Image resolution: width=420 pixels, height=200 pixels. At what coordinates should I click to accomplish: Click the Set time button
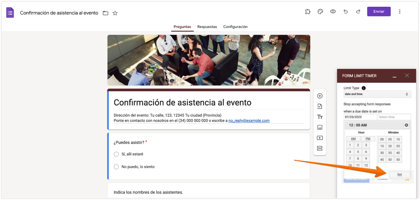tap(399, 175)
